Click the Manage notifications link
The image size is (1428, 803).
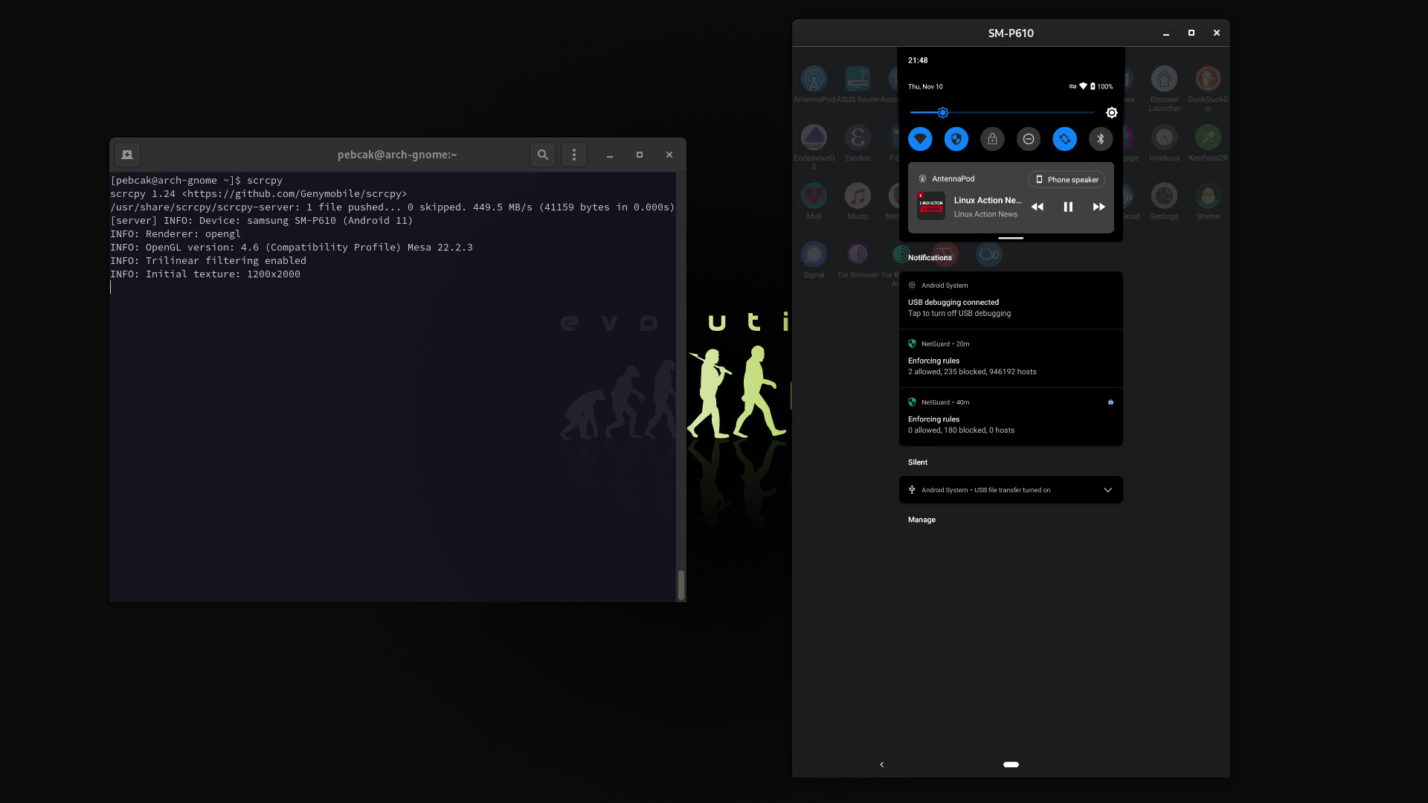(922, 520)
